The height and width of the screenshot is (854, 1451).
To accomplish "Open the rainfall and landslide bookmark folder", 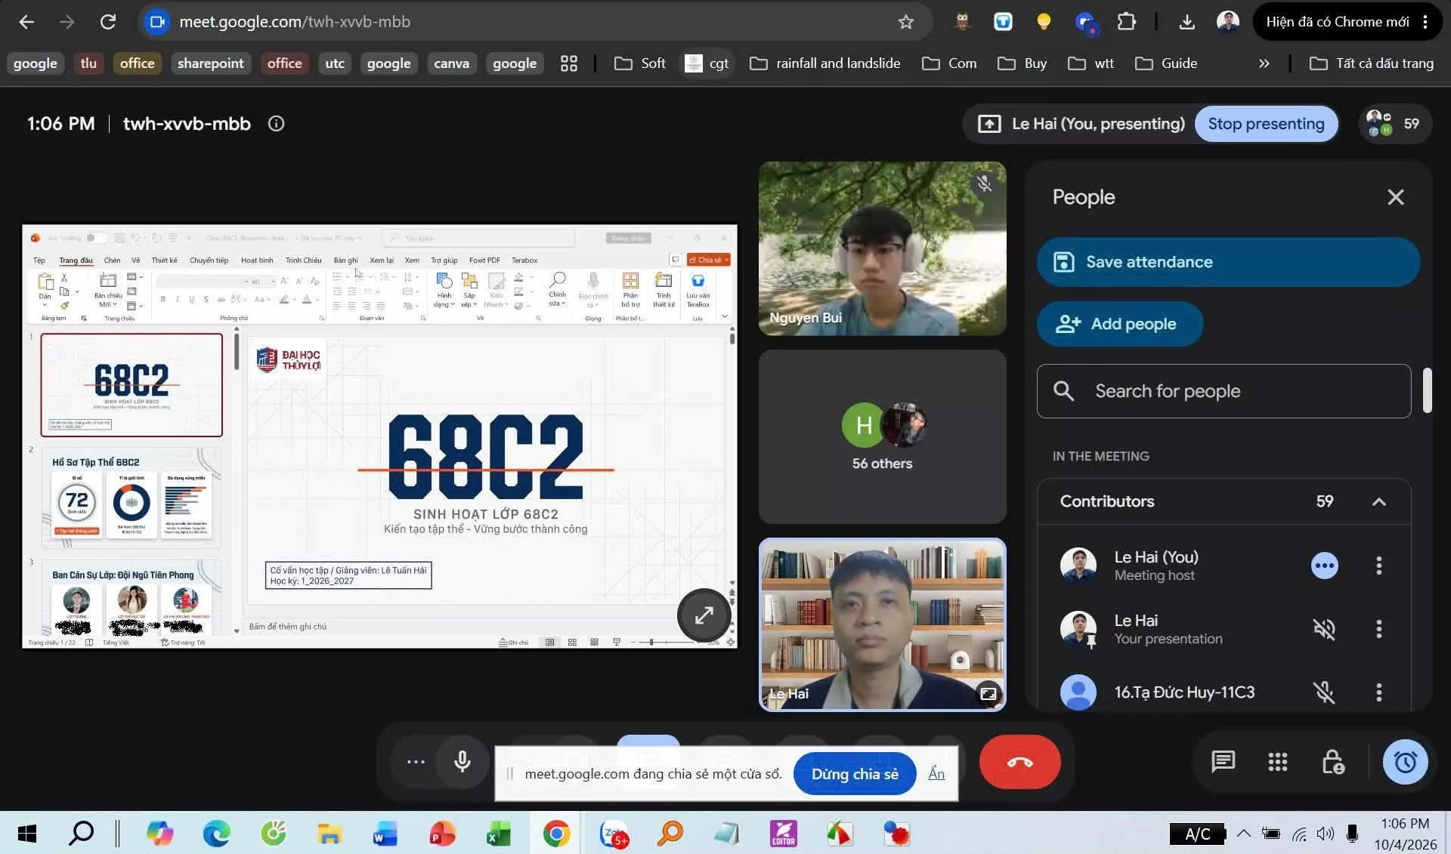I will click(x=825, y=63).
